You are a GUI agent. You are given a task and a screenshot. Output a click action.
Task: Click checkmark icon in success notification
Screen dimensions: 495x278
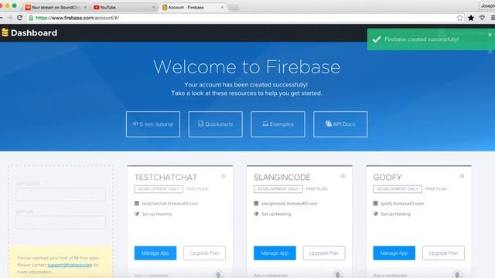click(x=377, y=39)
